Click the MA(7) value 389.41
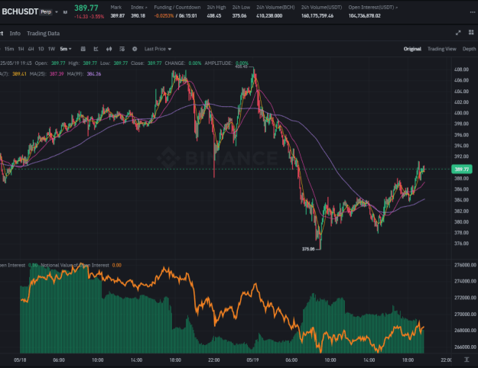This screenshot has width=478, height=368. pyautogui.click(x=19, y=74)
